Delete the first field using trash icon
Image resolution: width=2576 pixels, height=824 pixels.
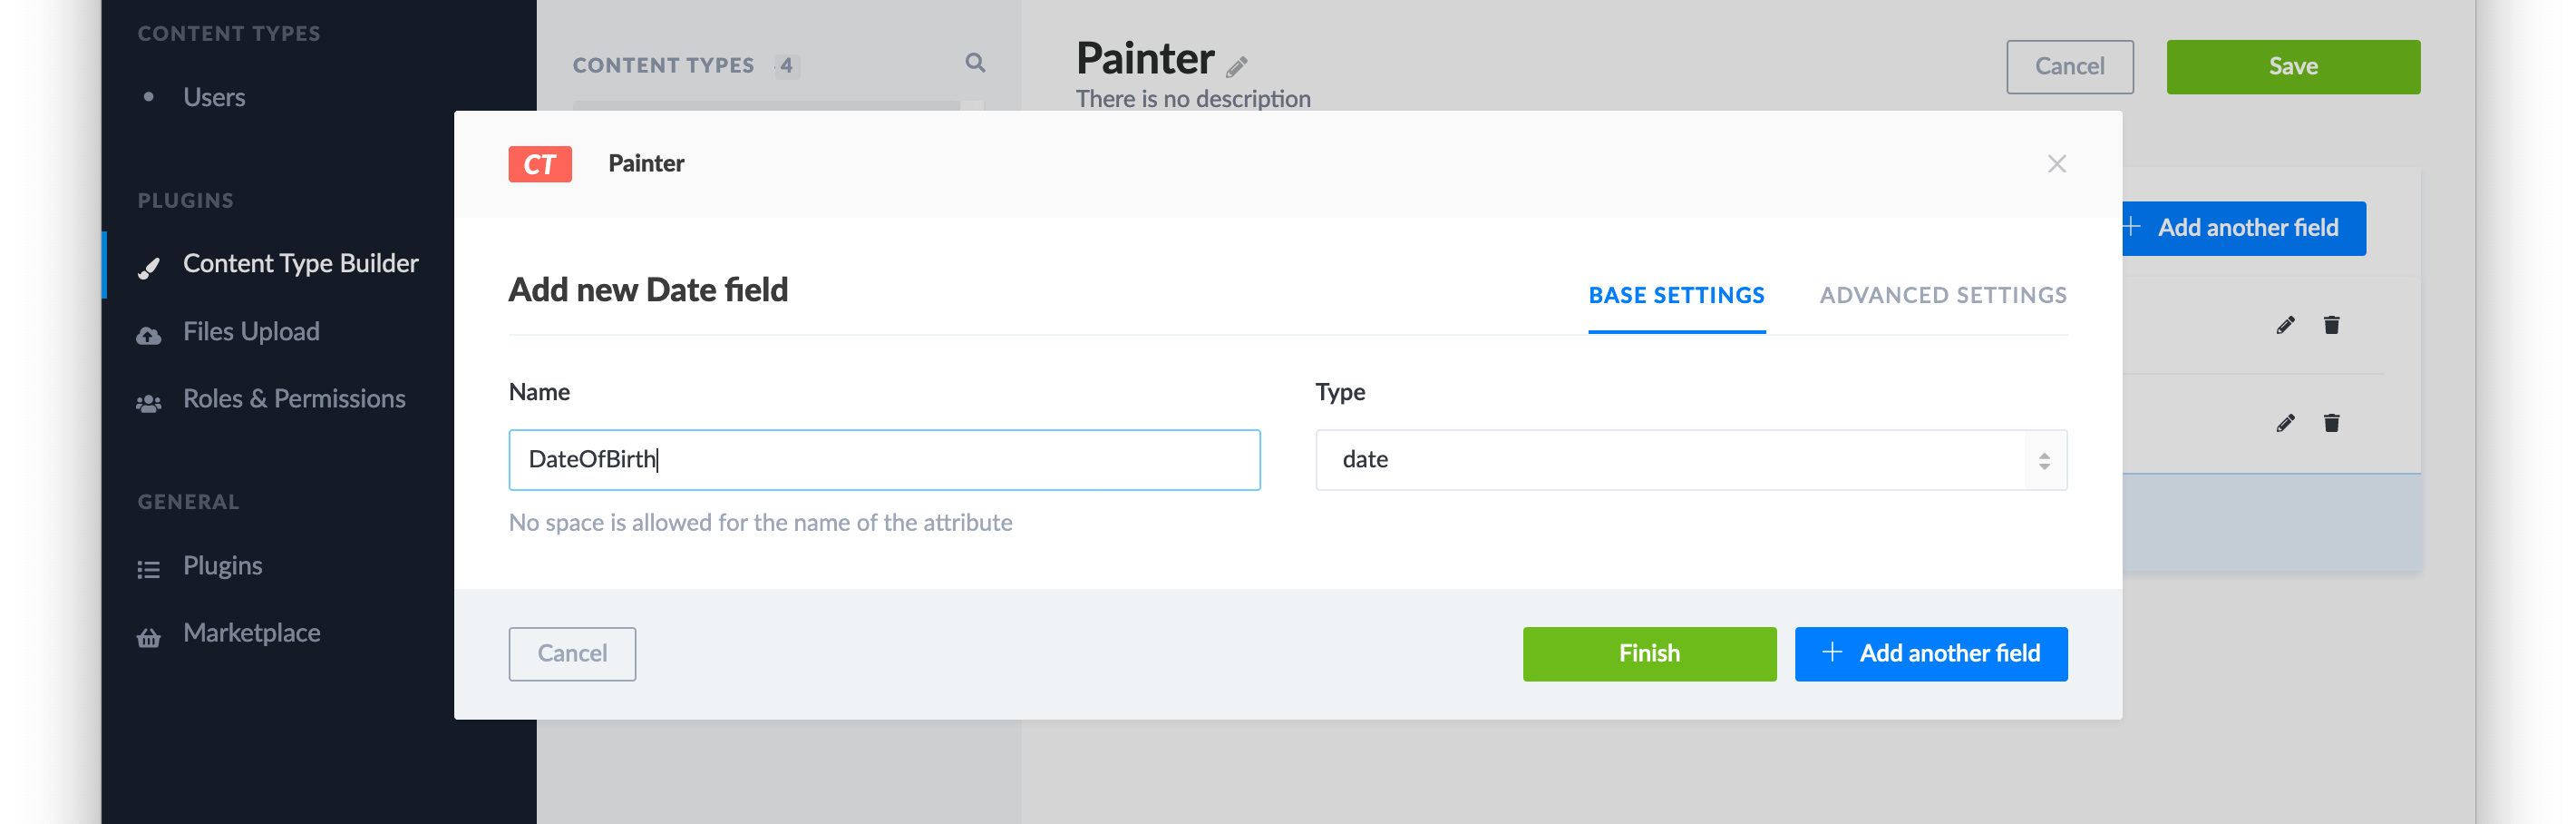(x=2331, y=326)
